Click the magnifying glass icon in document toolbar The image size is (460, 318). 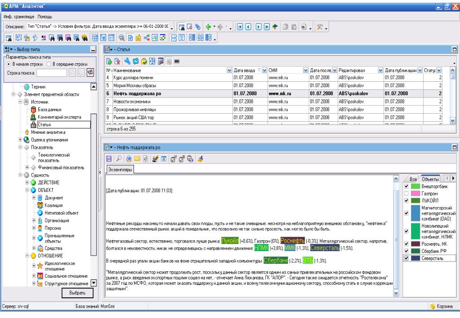[119, 159]
